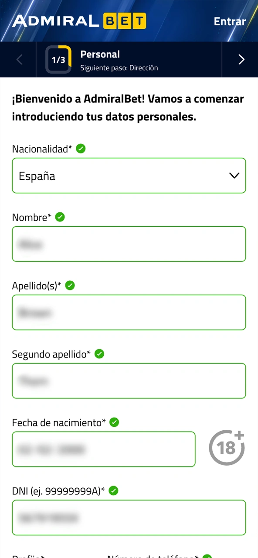Select the Personal step header
This screenshot has width=258, height=558.
(100, 54)
